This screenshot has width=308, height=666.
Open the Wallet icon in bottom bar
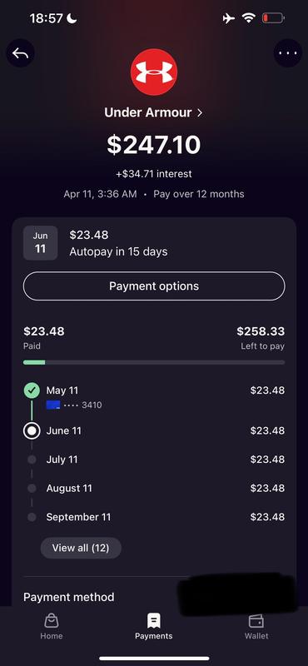pos(256,621)
